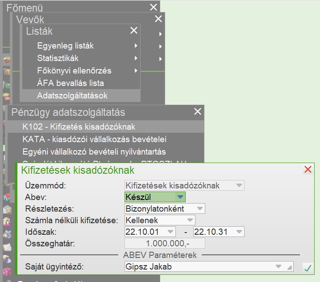
Task: Open the Számla nélküli kifizetése dropdown
Action: (x=160, y=220)
